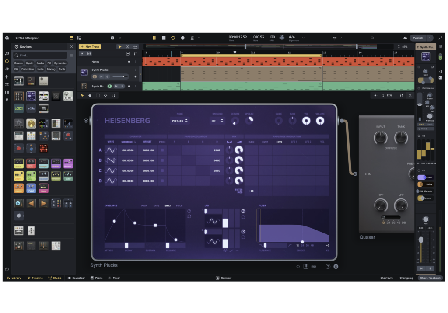Pause playback in the transport bar

pyautogui.click(x=154, y=38)
